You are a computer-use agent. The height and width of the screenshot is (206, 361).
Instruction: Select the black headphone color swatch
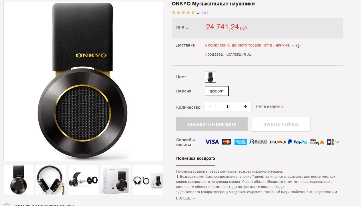coord(210,77)
